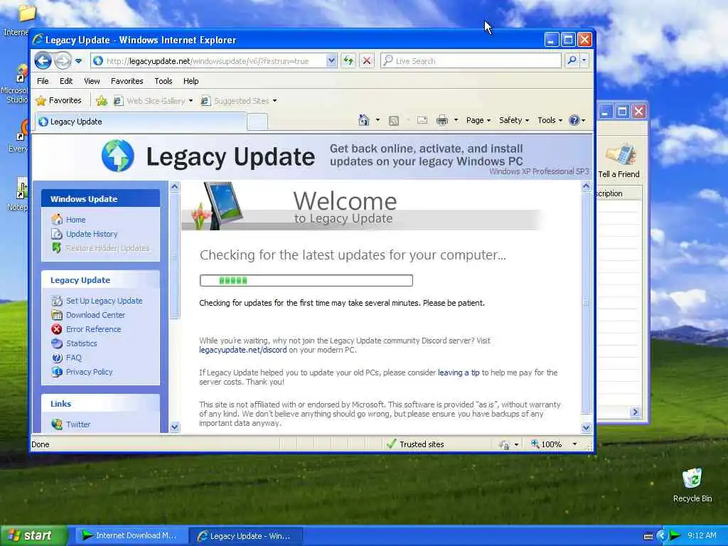Viewport: 728px width, 546px height.
Task: Click the address bar URL field
Action: (x=209, y=61)
